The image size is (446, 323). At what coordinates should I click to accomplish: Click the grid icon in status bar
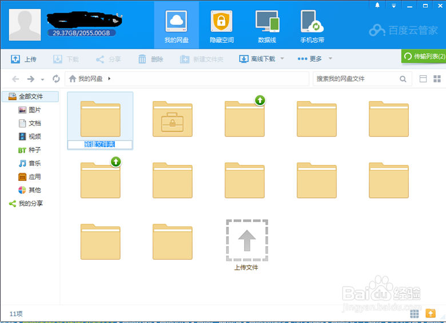pyautogui.click(x=414, y=314)
